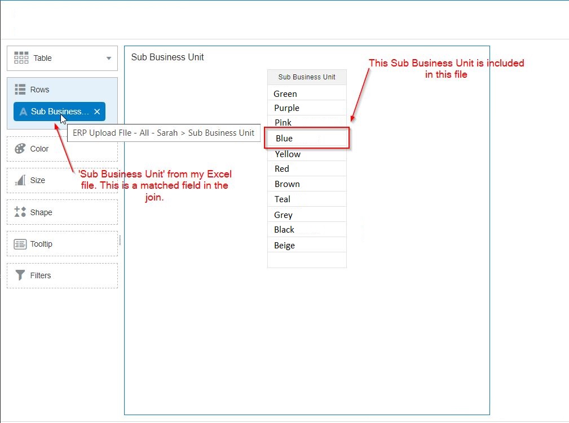This screenshot has width=569, height=423.
Task: Select the Pink row in table
Action: click(307, 122)
